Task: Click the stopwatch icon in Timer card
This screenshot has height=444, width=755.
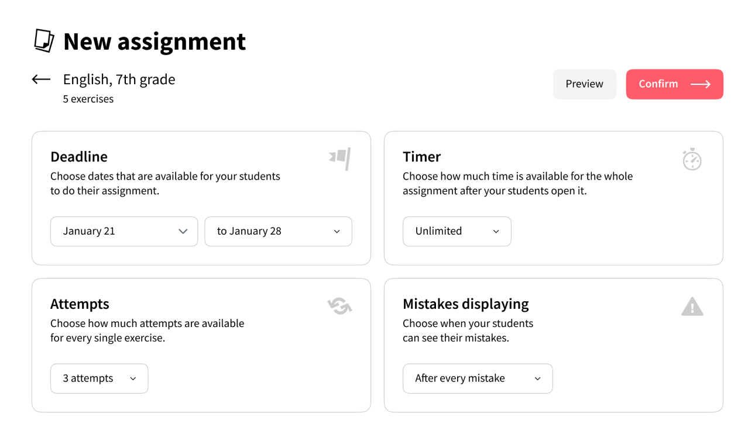Action: (x=692, y=159)
